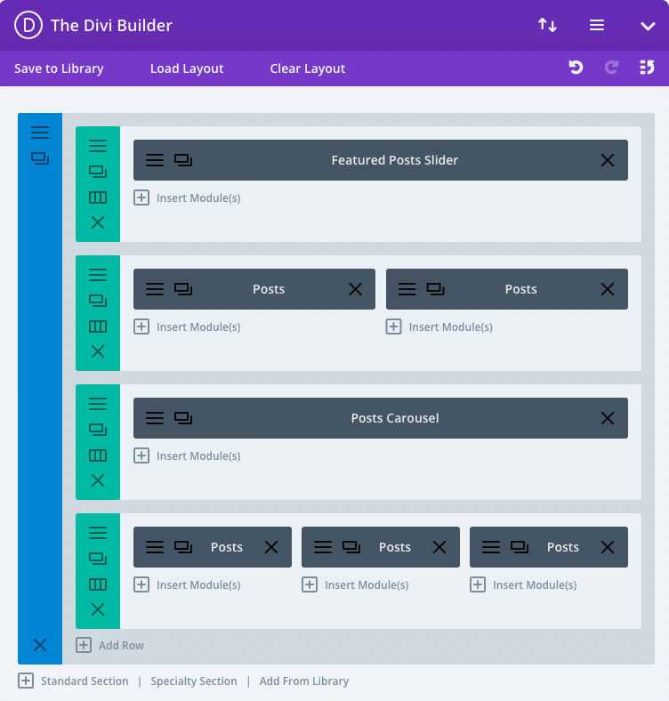Insert module below Posts Carousel

tap(187, 456)
